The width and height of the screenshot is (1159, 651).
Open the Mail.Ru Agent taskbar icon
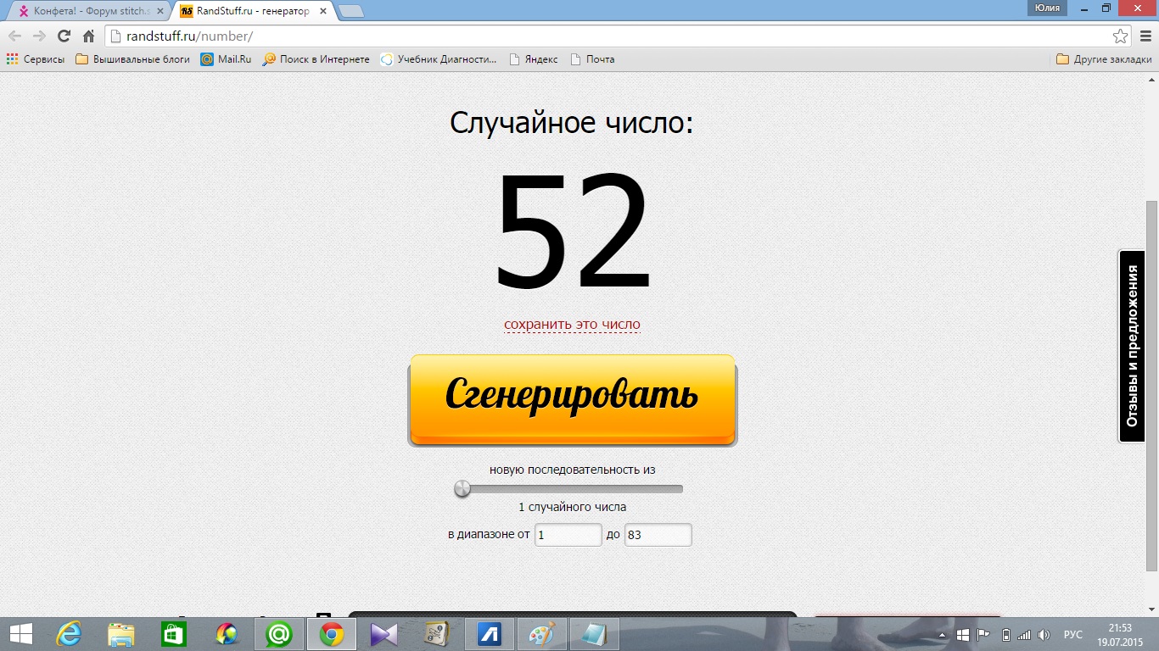click(x=279, y=633)
